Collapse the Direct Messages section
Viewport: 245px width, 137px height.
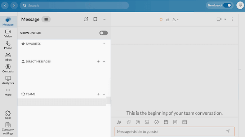104,62
